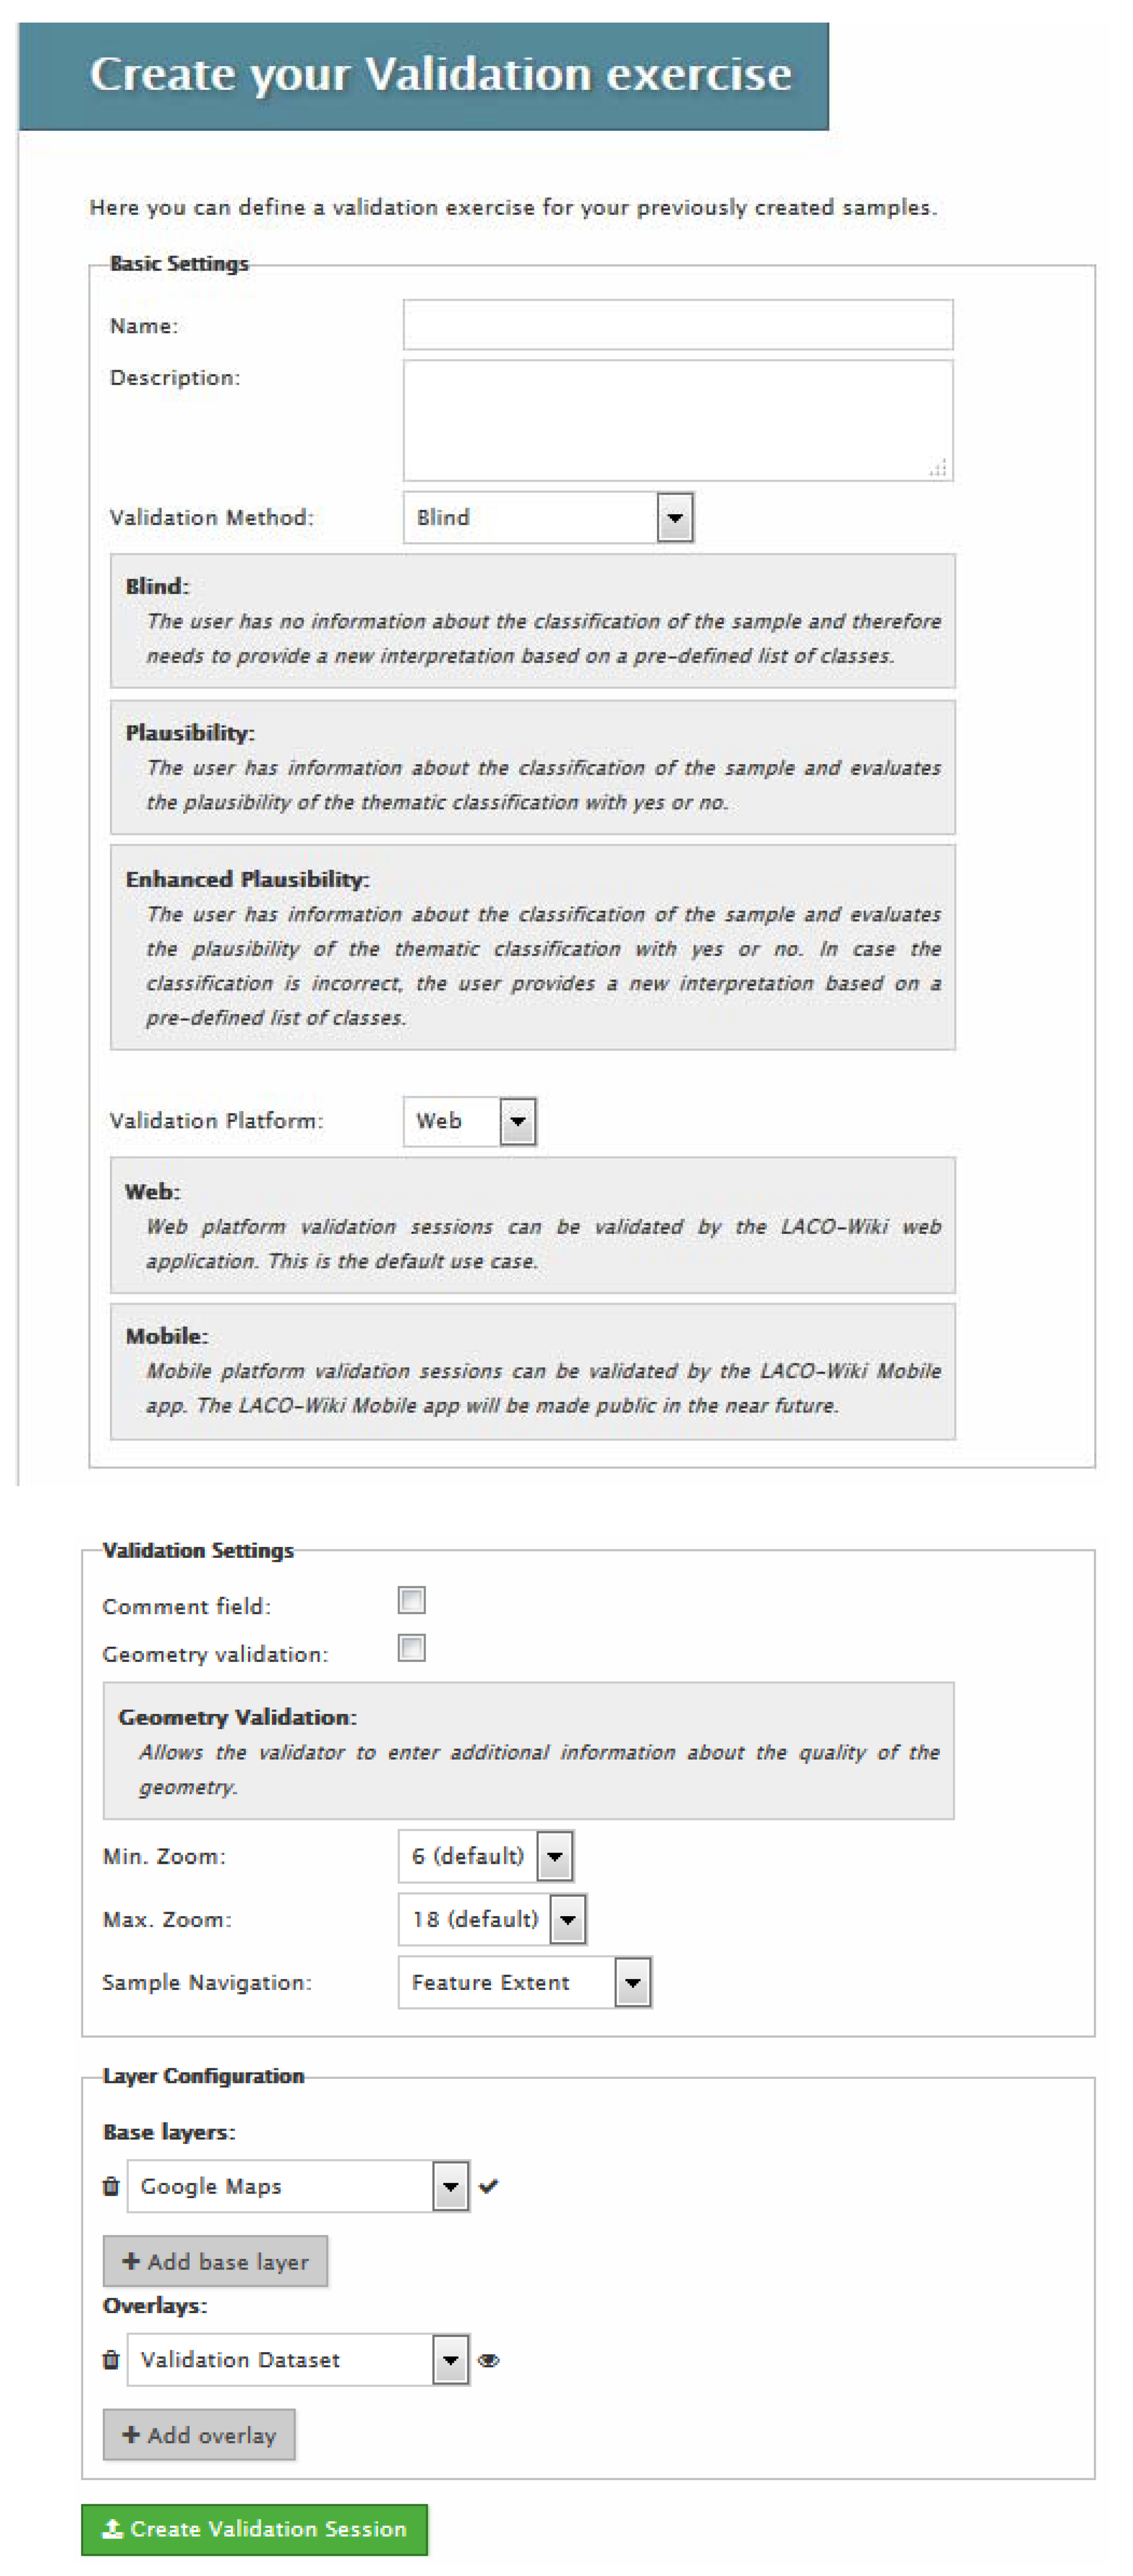This screenshot has height=2576, width=1133.
Task: Open the Sample Navigation dropdown
Action: pyautogui.click(x=632, y=1982)
